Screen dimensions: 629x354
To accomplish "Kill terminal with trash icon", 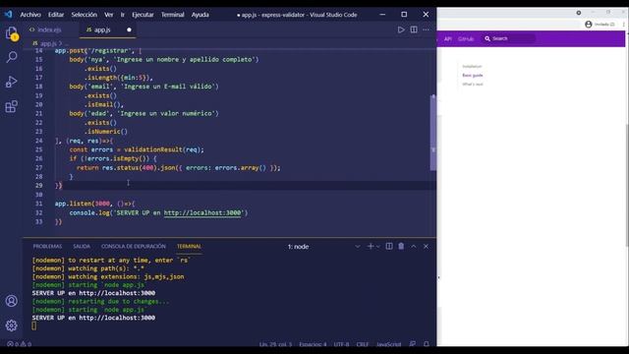I will coord(401,246).
